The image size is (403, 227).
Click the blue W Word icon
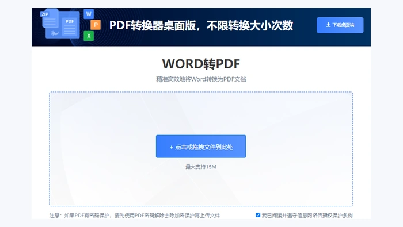point(89,14)
